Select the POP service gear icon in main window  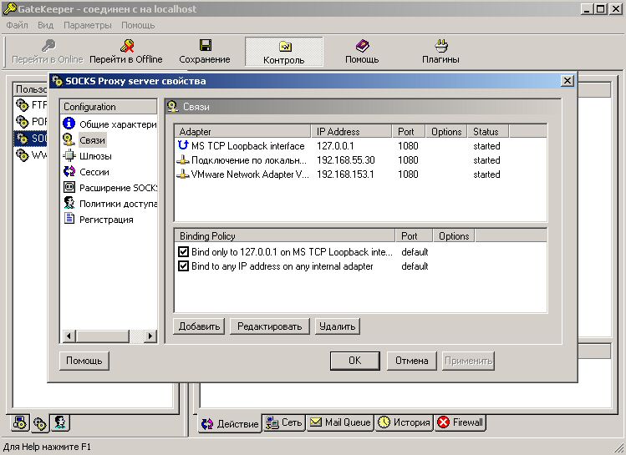pos(23,121)
